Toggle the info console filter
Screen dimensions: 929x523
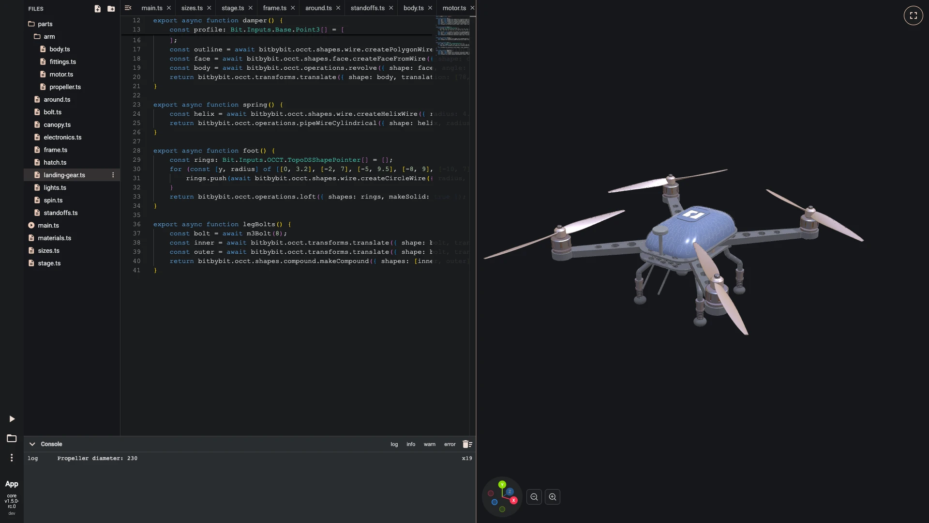pyautogui.click(x=411, y=444)
